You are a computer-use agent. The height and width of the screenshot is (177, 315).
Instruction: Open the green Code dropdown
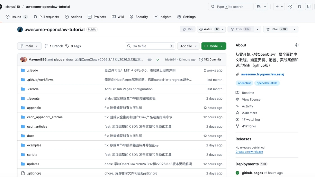coord(214,46)
